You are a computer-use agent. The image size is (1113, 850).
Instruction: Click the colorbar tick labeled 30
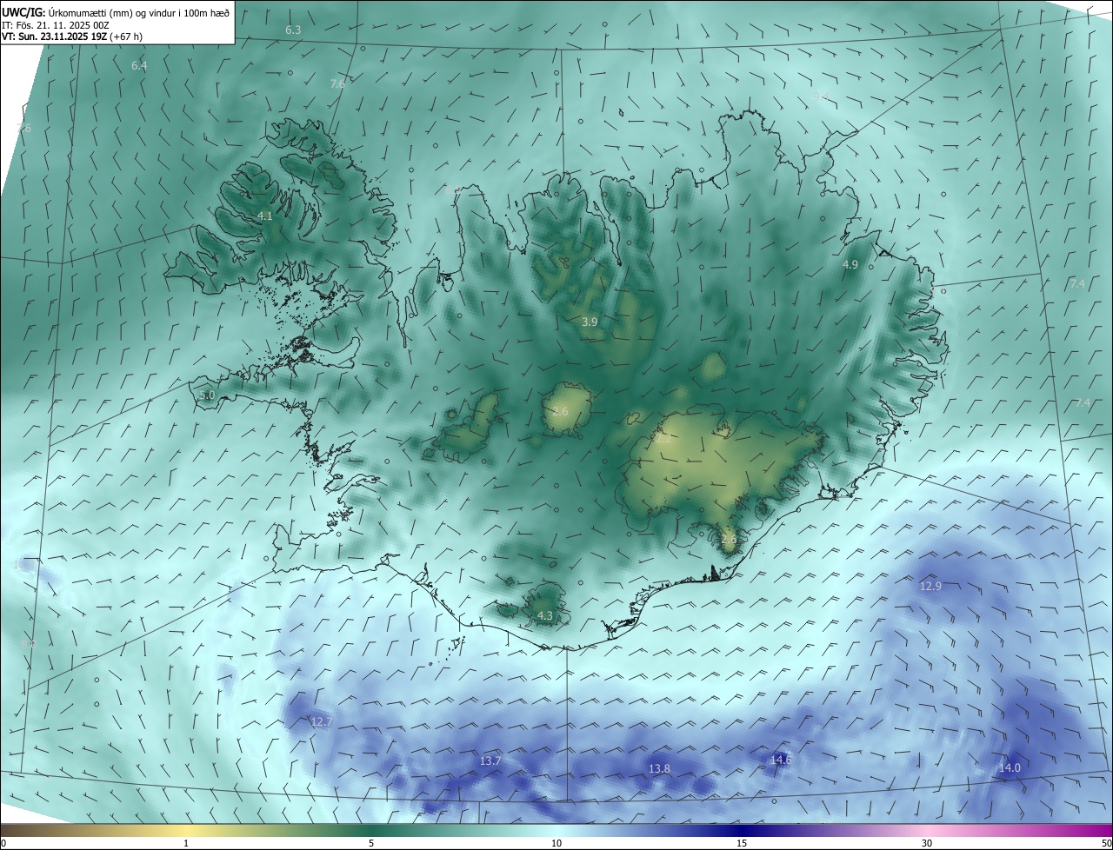(927, 843)
